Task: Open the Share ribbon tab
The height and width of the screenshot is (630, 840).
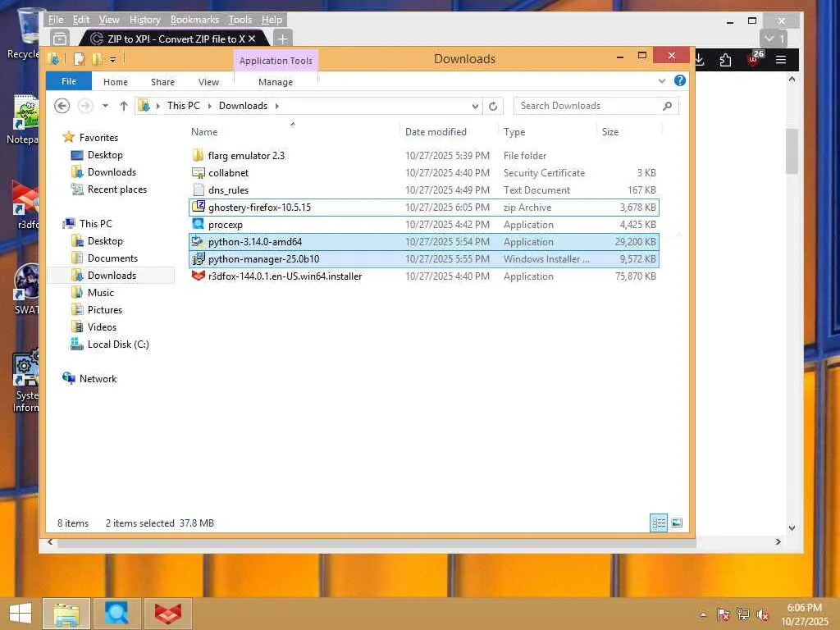Action: 163,82
